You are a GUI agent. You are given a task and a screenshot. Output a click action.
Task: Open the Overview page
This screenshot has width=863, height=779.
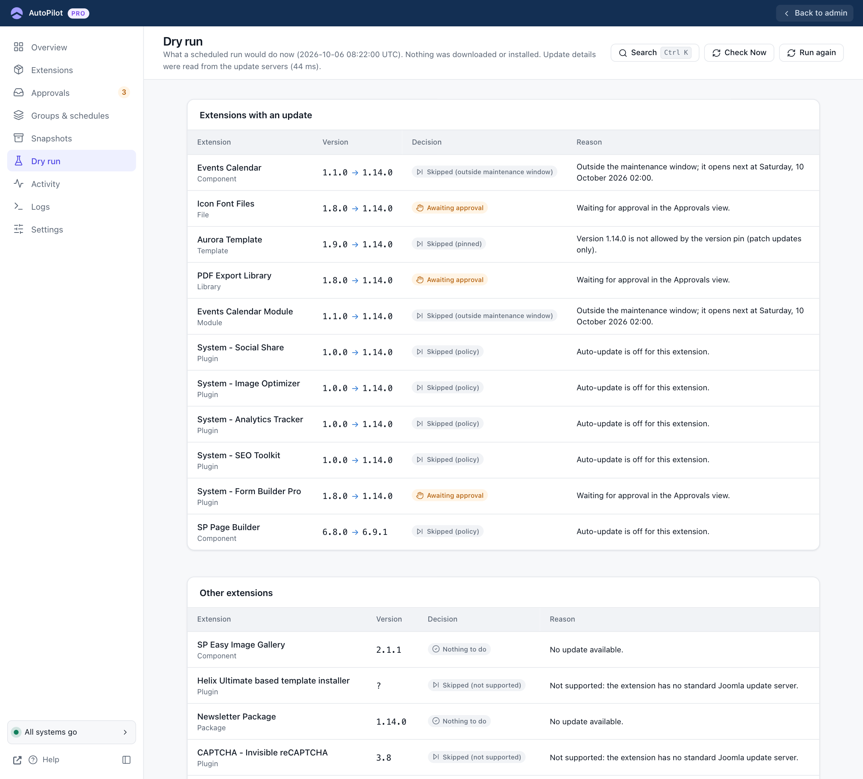tap(72, 48)
